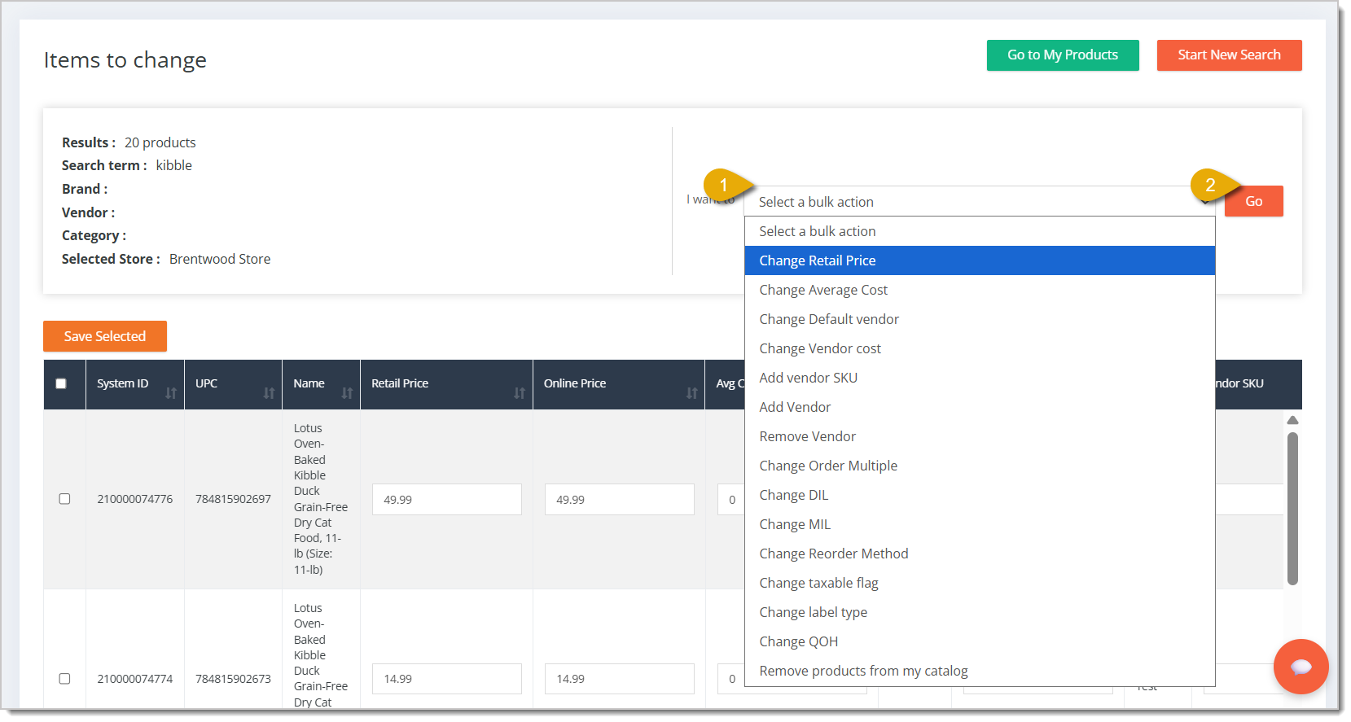Choose Remove Vendor option
This screenshot has width=1351, height=722.
980,436
